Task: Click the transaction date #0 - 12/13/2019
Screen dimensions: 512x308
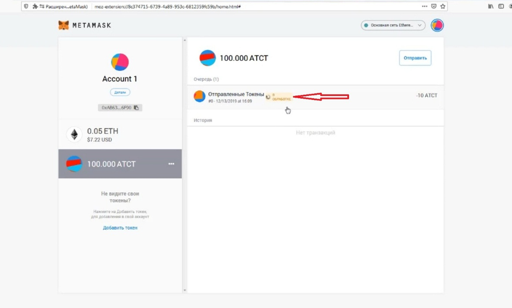Action: click(x=230, y=101)
